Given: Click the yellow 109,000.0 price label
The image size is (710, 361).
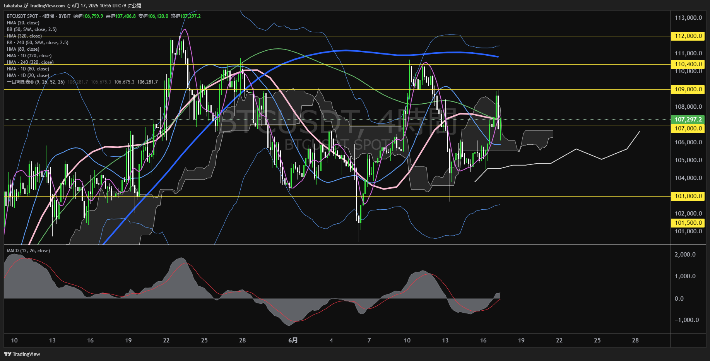Looking at the screenshot, I should point(688,89).
